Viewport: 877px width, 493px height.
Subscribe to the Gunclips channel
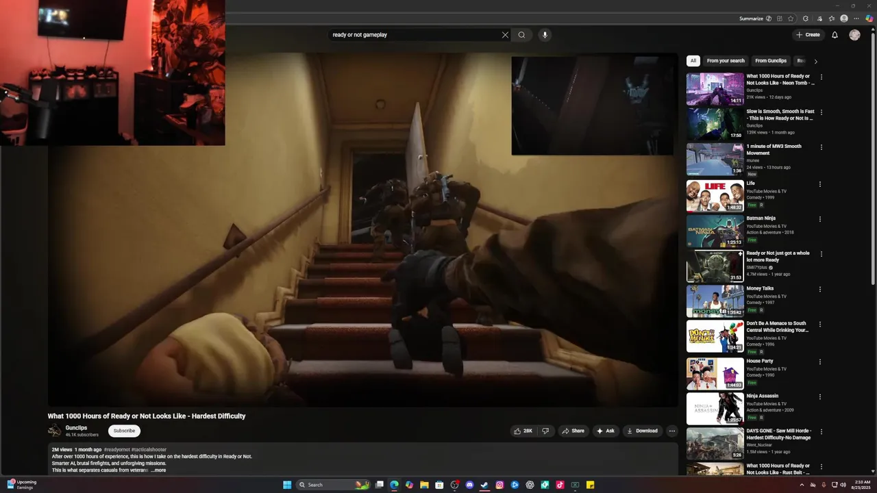tap(124, 431)
